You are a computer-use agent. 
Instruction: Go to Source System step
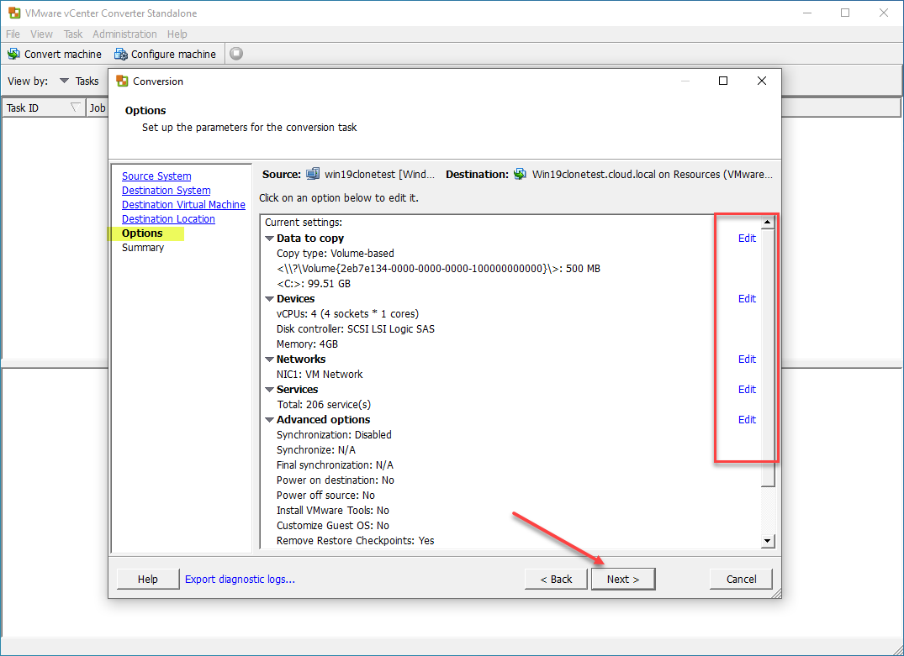tap(156, 176)
